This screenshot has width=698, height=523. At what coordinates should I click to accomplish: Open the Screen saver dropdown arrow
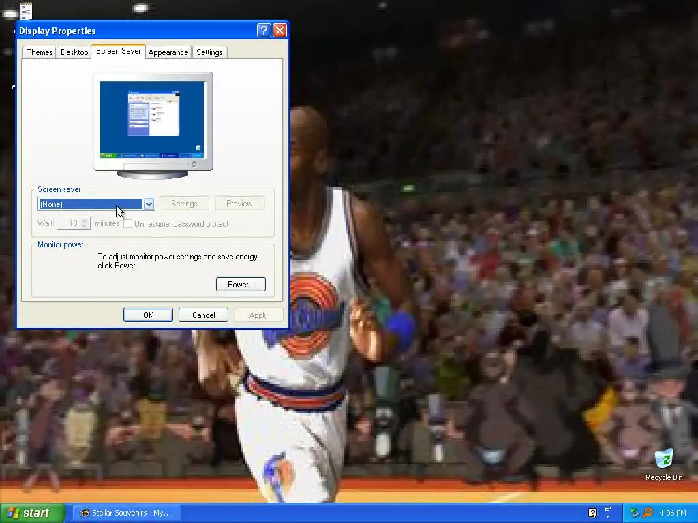tap(149, 204)
